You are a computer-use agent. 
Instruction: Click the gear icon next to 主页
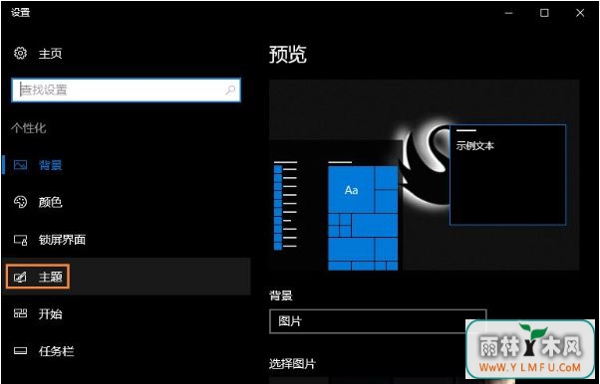pos(20,53)
